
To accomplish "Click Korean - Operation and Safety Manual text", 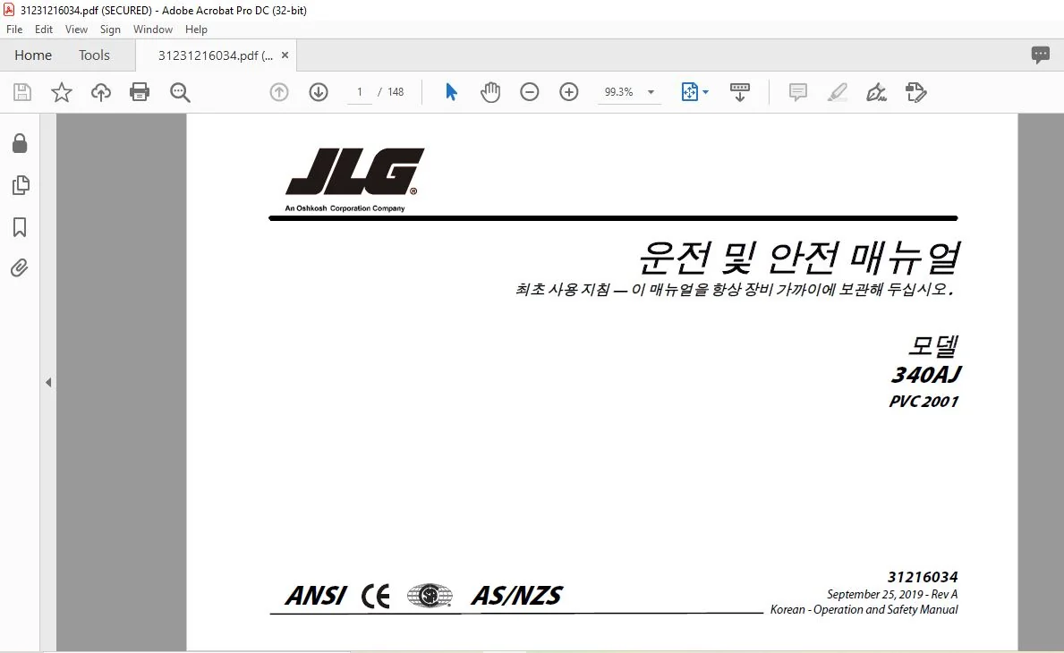I will [x=864, y=609].
